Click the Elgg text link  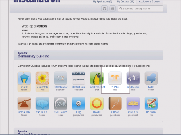[79, 112]
